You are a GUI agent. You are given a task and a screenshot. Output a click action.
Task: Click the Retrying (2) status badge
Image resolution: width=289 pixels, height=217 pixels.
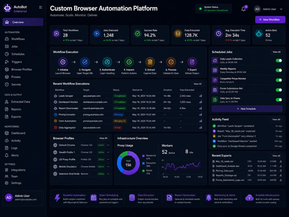click(x=120, y=121)
